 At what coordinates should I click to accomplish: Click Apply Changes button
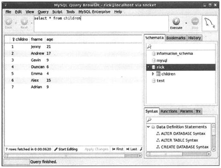pyautogui.click(x=97, y=149)
